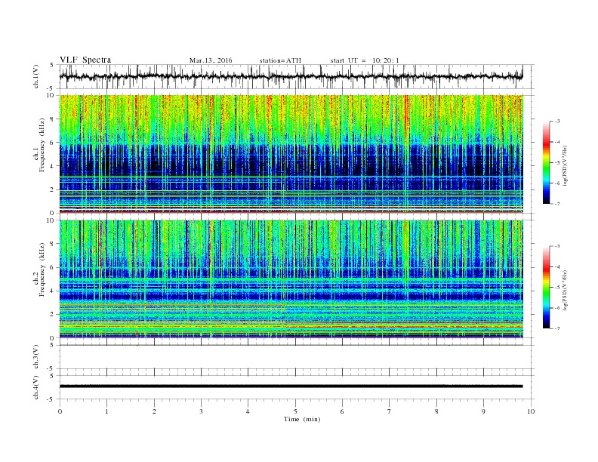This screenshot has width=598, height=462.
Task: Click the "8" tick on the time axis
Action: tap(436, 411)
